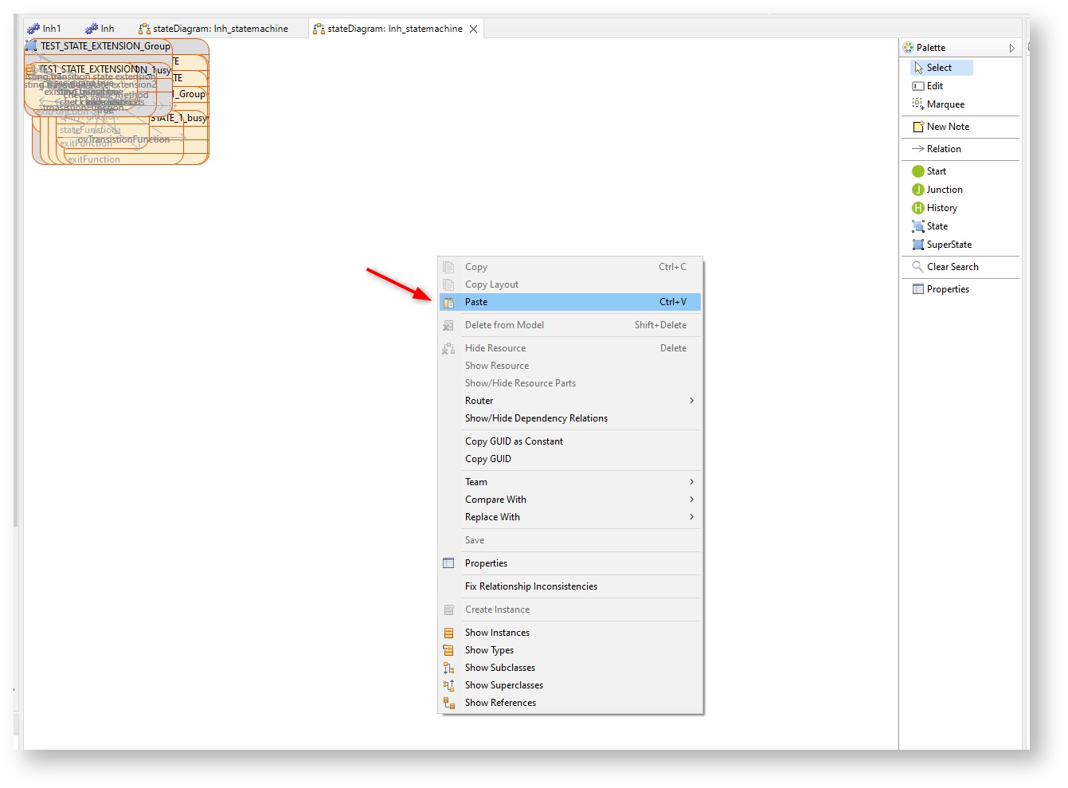Open the Replace With submenu arrow

[691, 517]
